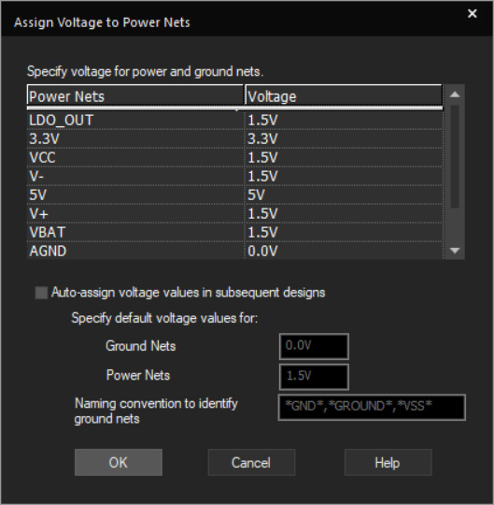The height and width of the screenshot is (505, 494).
Task: Select the VCC voltage cell
Action: click(x=344, y=157)
